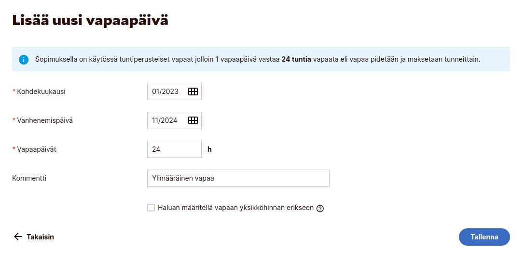The width and height of the screenshot is (525, 263).
Task: Click the 'Haluan määritellä vapaan yksikköhinnan erikseen' label
Action: click(x=235, y=208)
